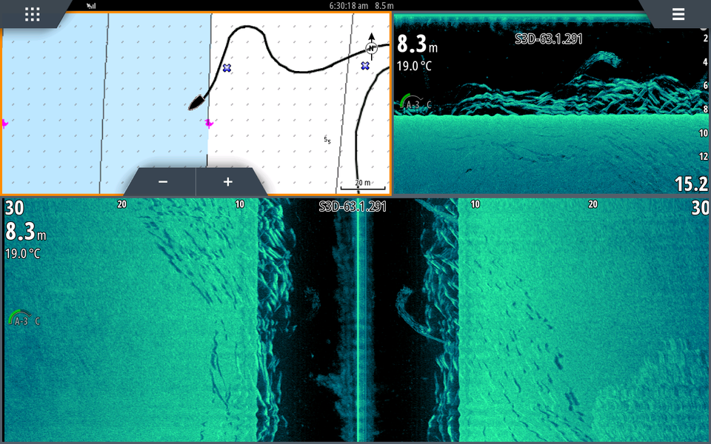Select blue X waypoint left of track
The height and width of the screenshot is (444, 711).
pyautogui.click(x=227, y=67)
